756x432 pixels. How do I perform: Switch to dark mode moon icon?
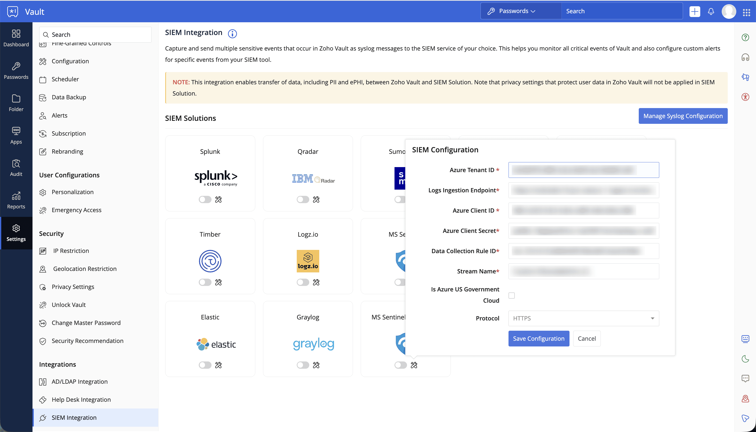(x=745, y=359)
